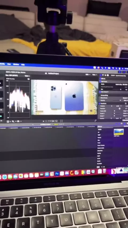Open the scopes View dropdown above the waveform
The height and width of the screenshot is (228, 128).
point(27,76)
